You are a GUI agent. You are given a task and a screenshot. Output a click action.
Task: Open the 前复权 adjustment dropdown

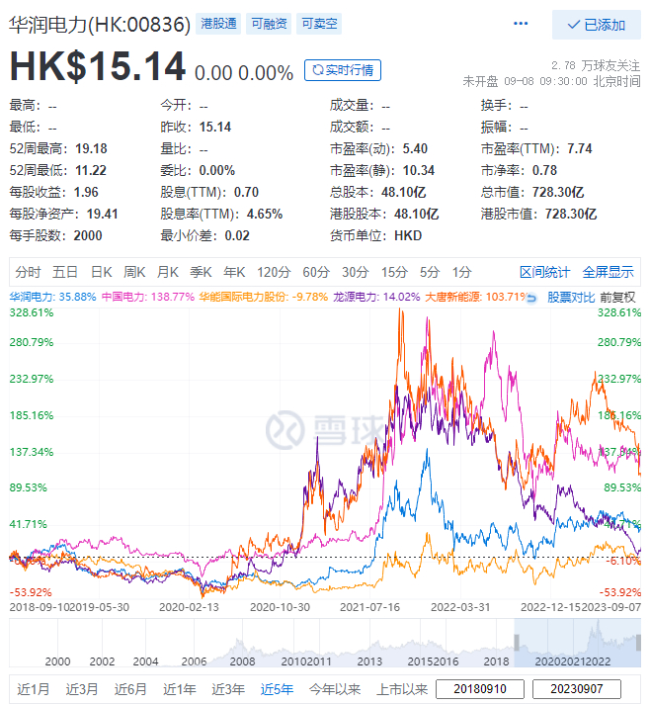(x=617, y=298)
